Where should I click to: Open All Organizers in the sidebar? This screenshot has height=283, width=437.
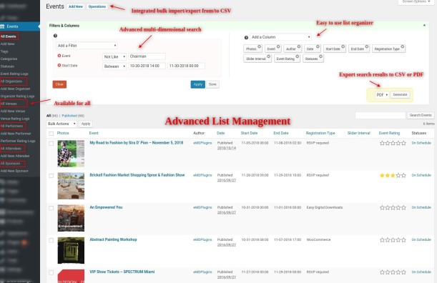click(x=11, y=81)
